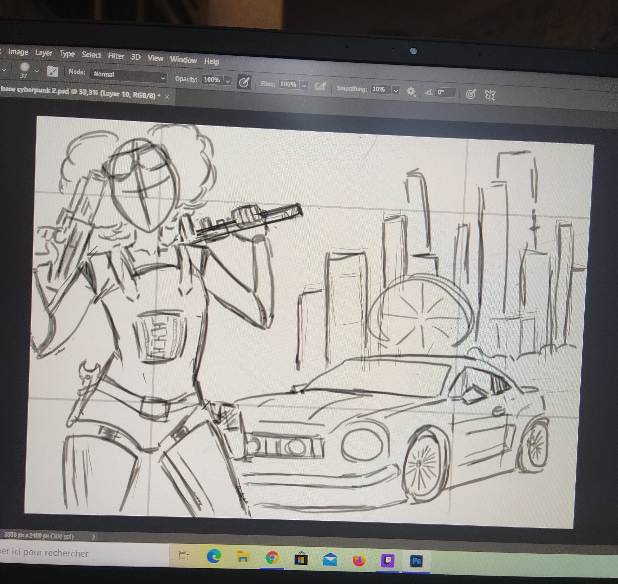Open symmetry paint butterfly options
The image size is (618, 584).
(x=490, y=95)
